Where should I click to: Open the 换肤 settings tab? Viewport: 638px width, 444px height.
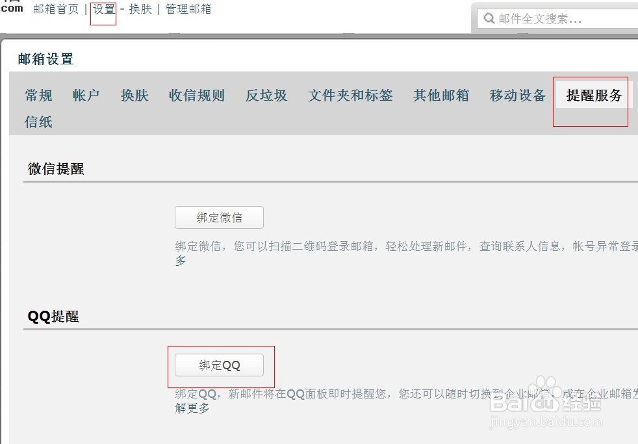click(133, 95)
